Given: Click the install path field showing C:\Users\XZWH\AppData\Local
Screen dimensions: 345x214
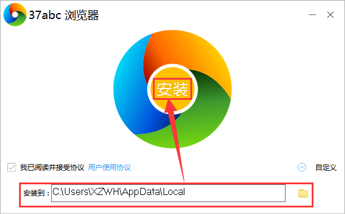Looking at the screenshot, I should point(168,193).
